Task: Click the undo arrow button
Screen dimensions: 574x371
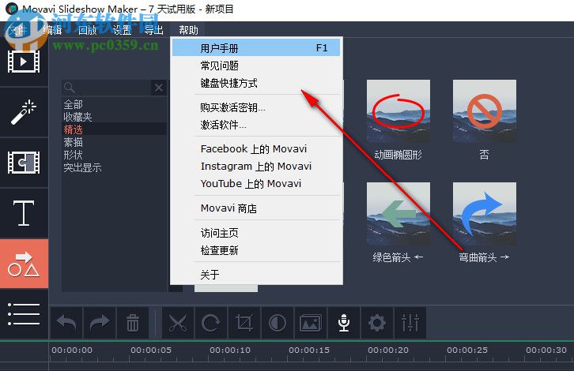Action: pos(66,323)
